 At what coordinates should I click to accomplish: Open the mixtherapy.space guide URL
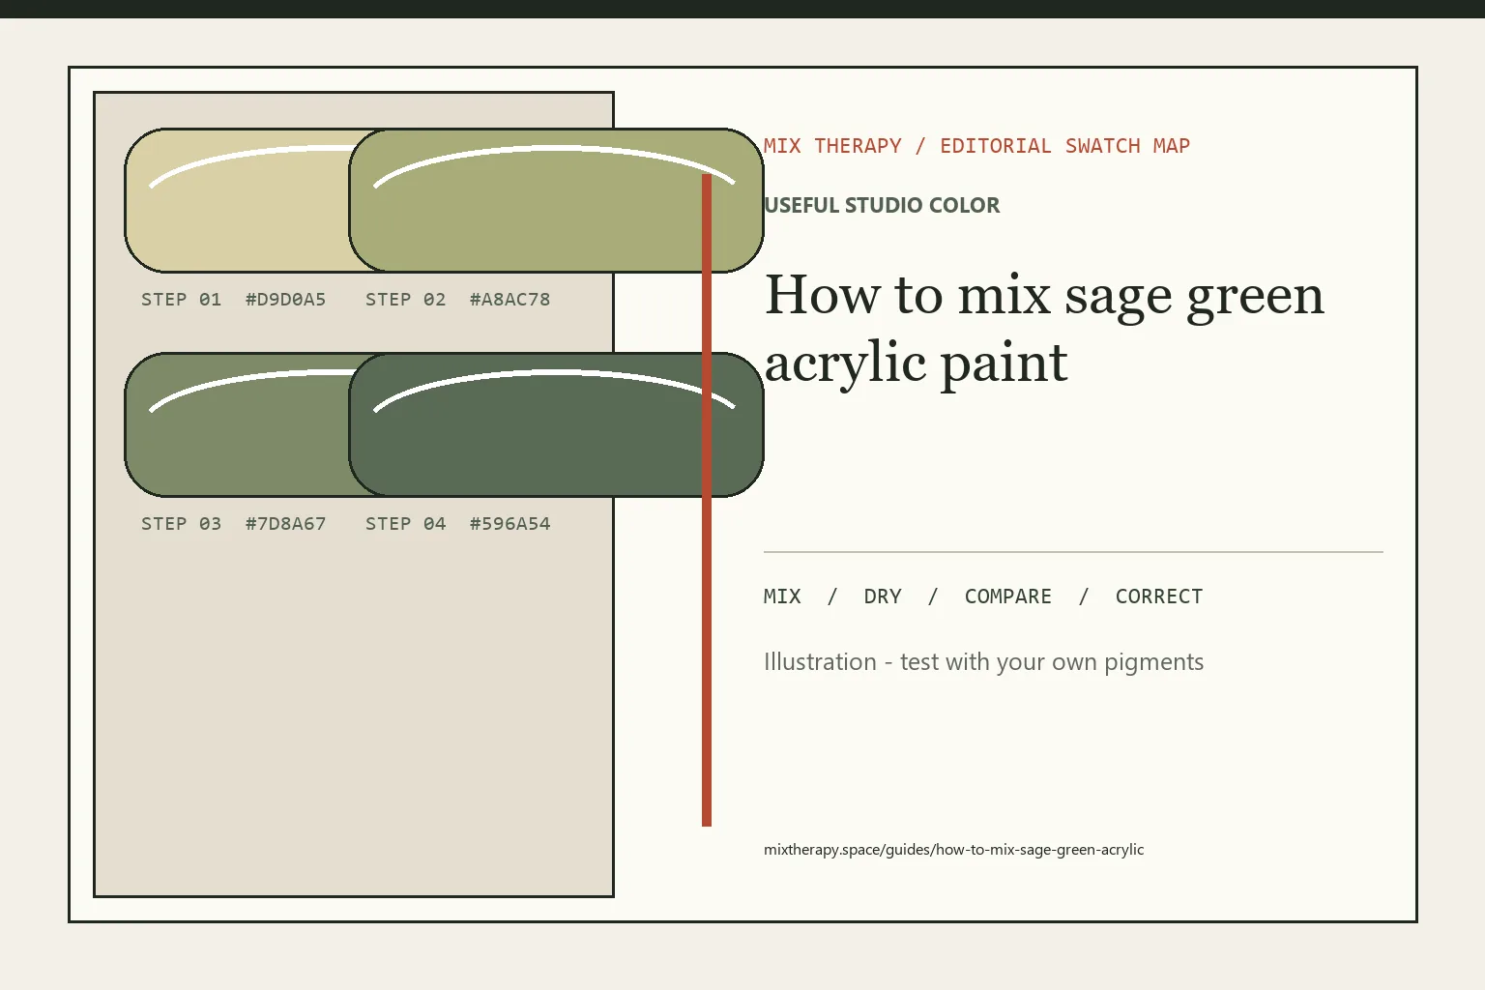[x=953, y=850]
